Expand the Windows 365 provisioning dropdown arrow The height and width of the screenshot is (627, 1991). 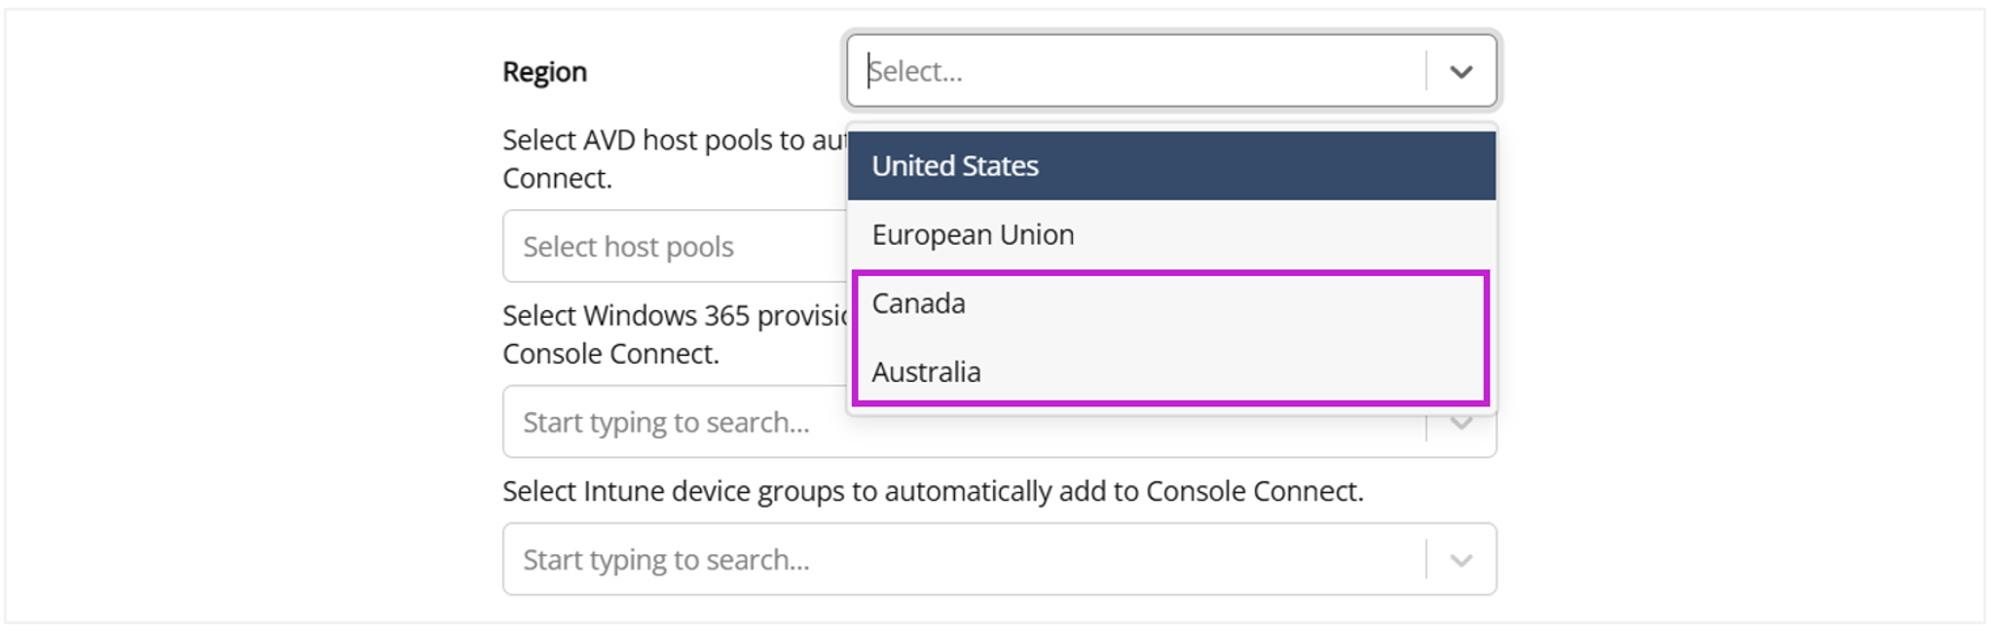(1460, 425)
